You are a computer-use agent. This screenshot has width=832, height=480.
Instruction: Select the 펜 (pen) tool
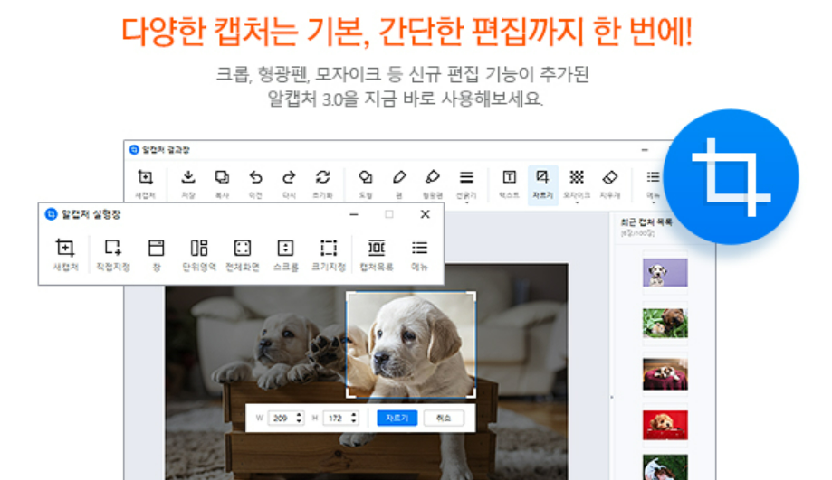[x=399, y=184]
